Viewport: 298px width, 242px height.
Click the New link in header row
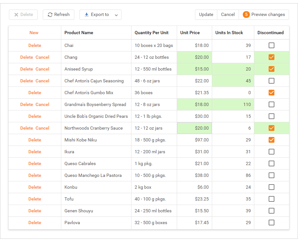[x=34, y=33]
